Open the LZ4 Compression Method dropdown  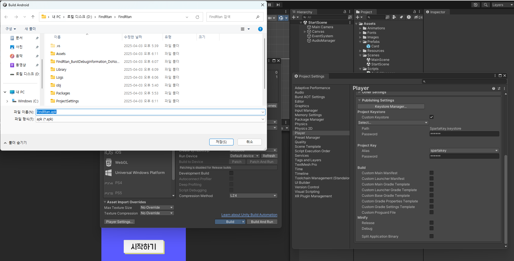pyautogui.click(x=253, y=196)
